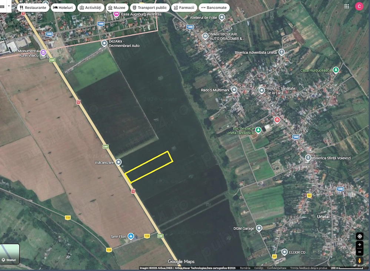370x271 pixels.
Task: Select the Vulcanizare map pin
Action: [119, 162]
